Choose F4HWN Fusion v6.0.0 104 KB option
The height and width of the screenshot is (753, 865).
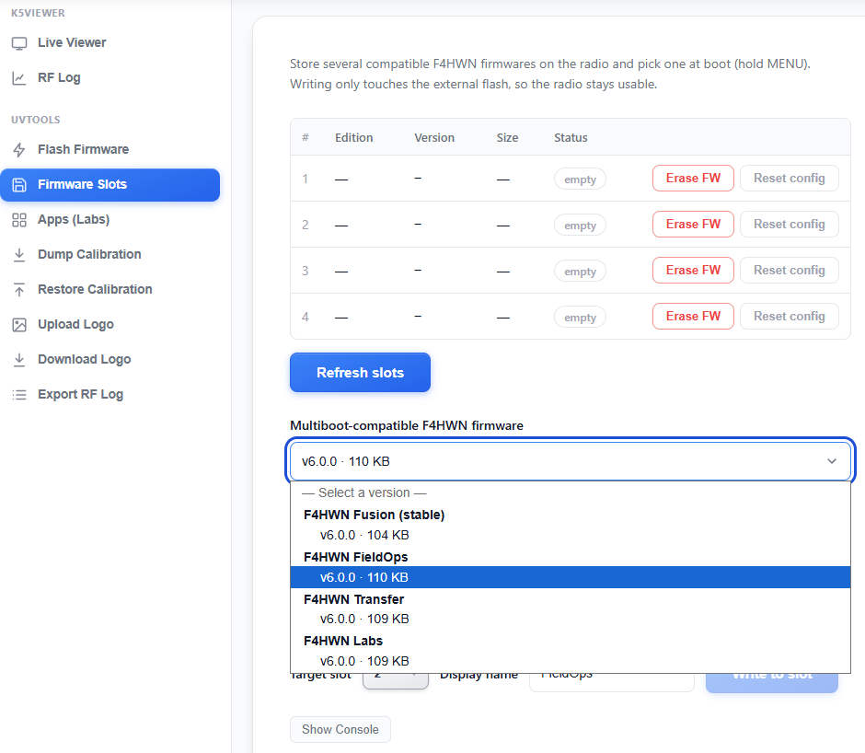(x=571, y=535)
